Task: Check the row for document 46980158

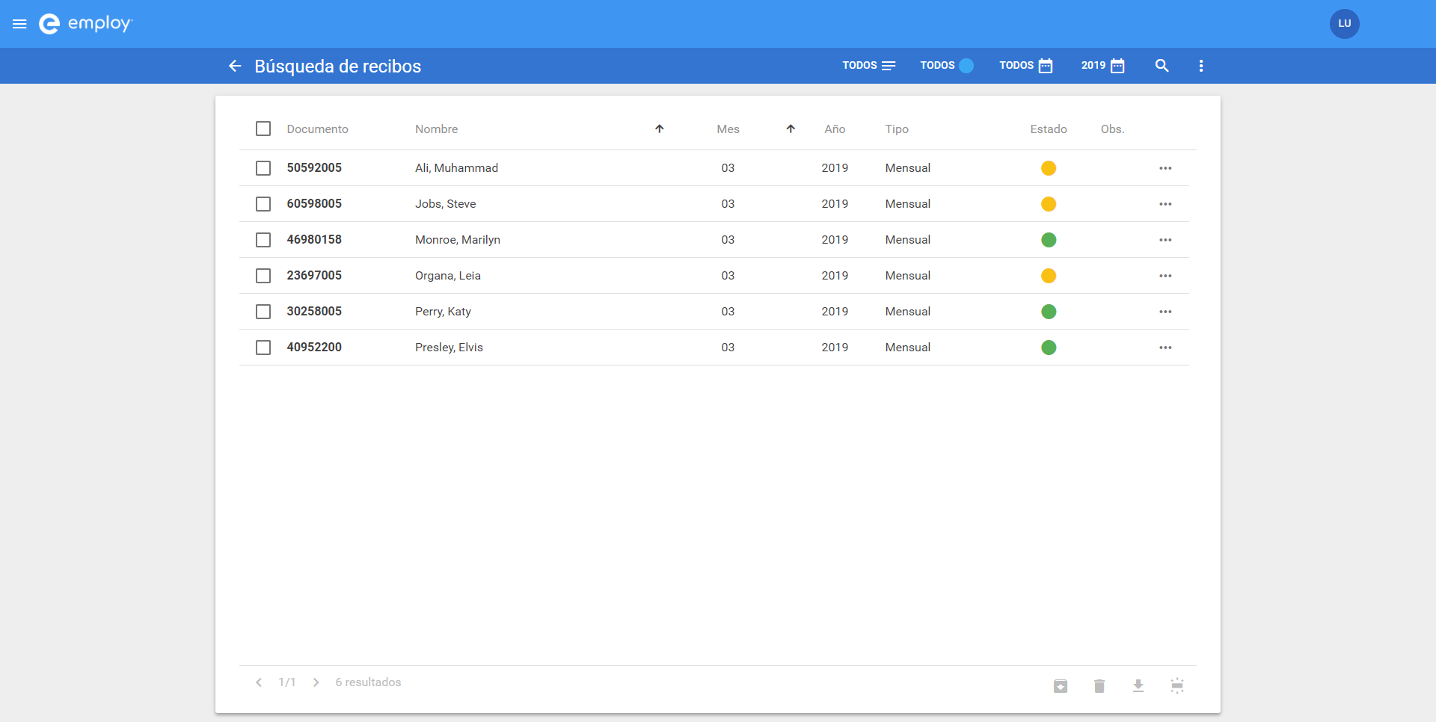Action: (x=263, y=240)
